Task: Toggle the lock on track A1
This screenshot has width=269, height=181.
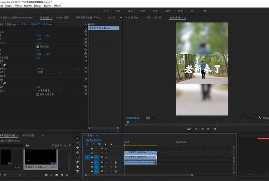Action: (x=92, y=163)
